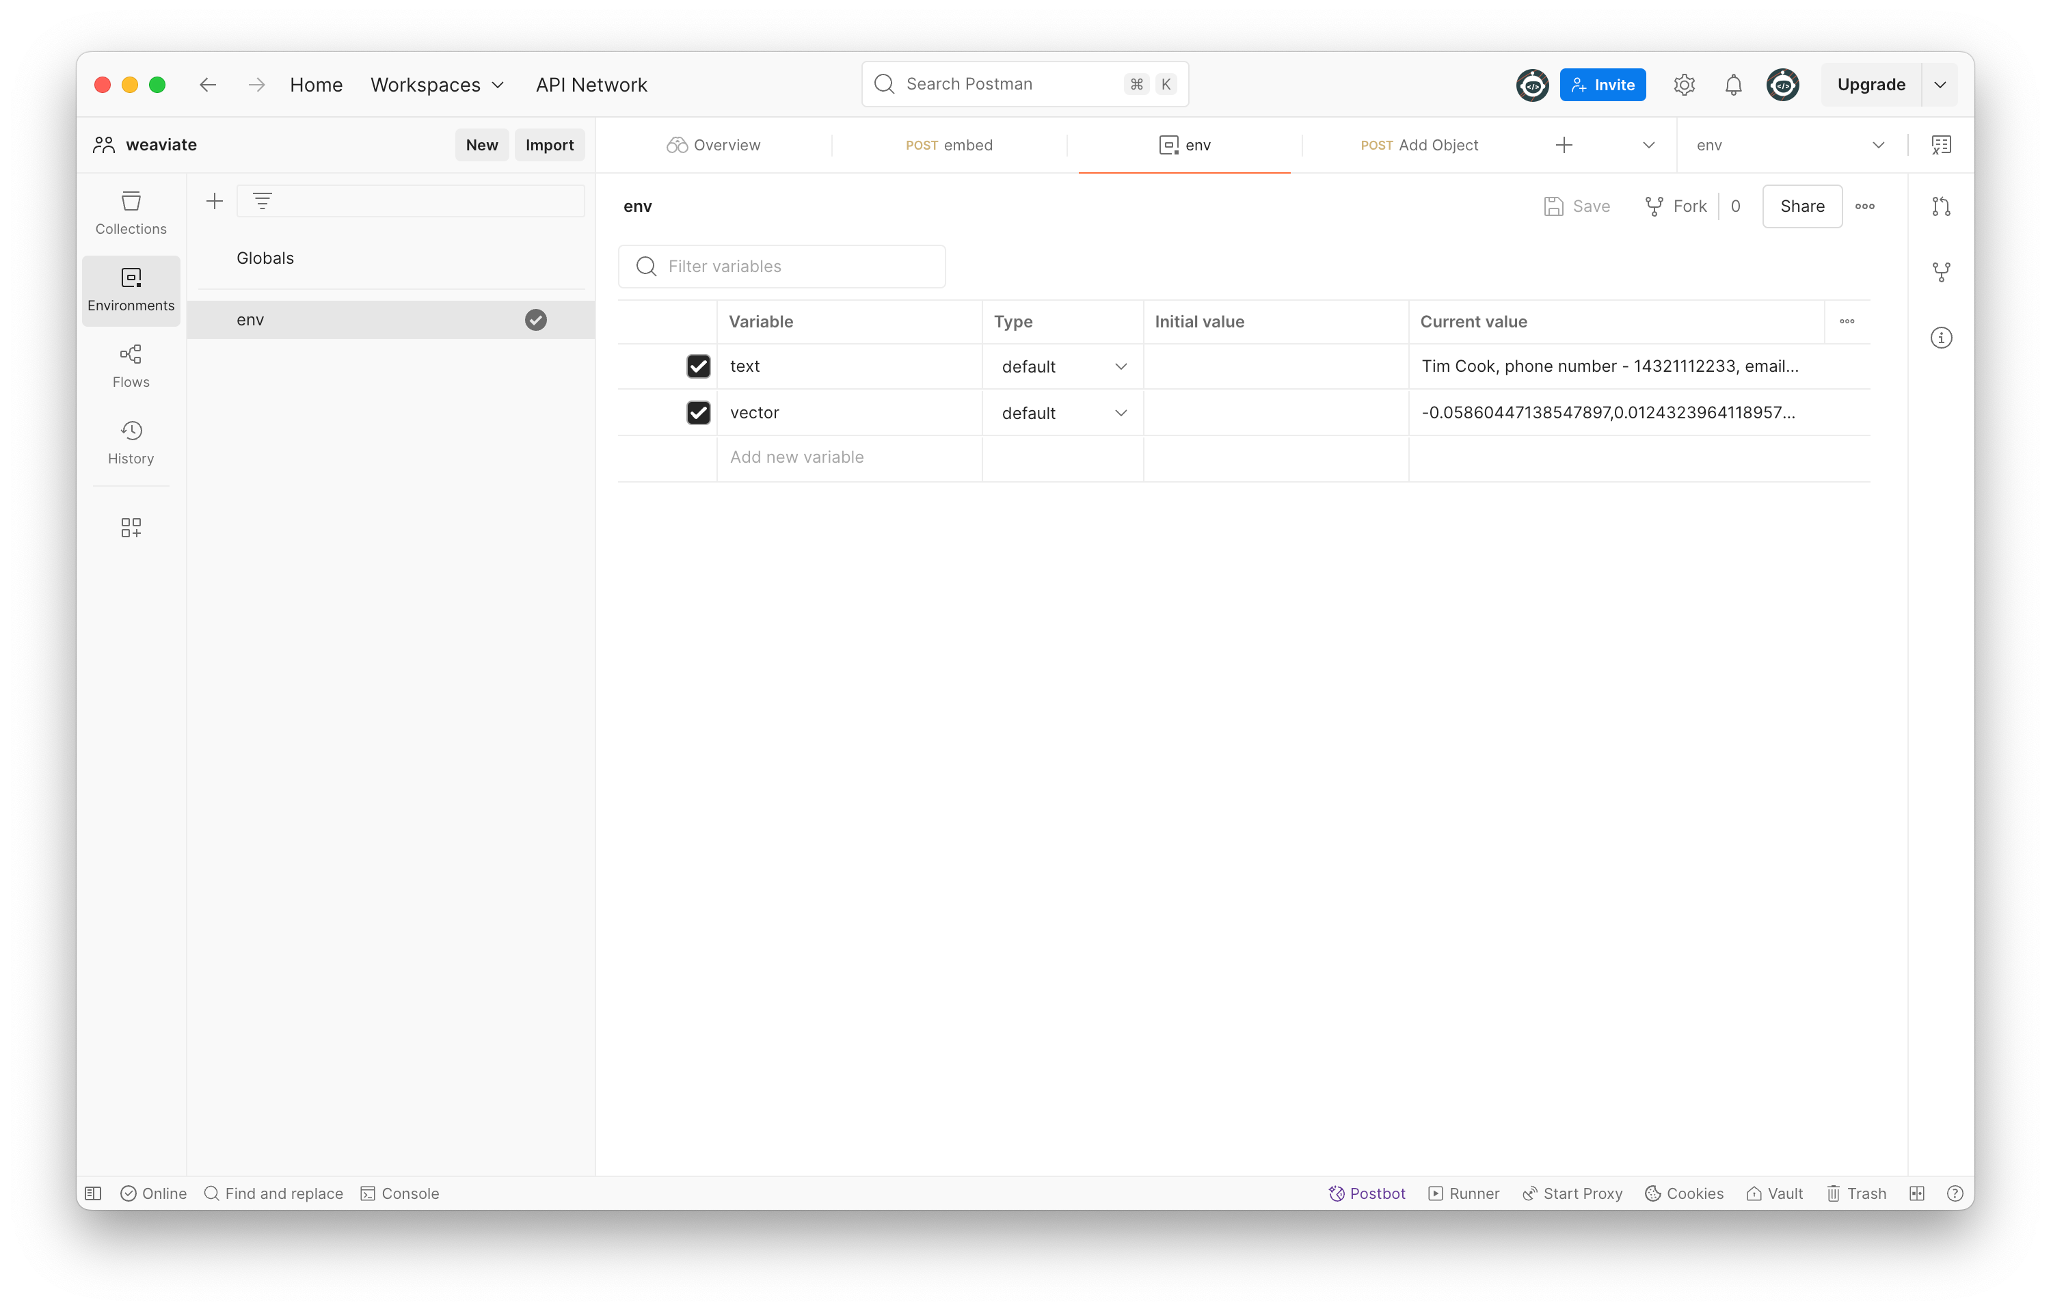
Task: Click the Add new variable cell
Action: (x=849, y=458)
